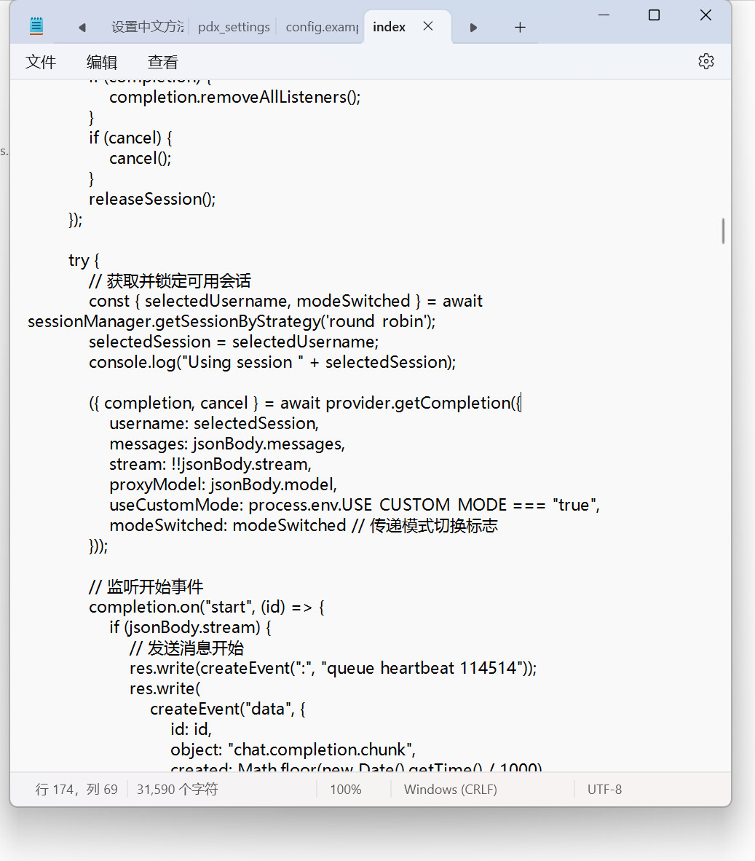Close the index tab
This screenshot has height=861, width=755.
click(x=428, y=26)
